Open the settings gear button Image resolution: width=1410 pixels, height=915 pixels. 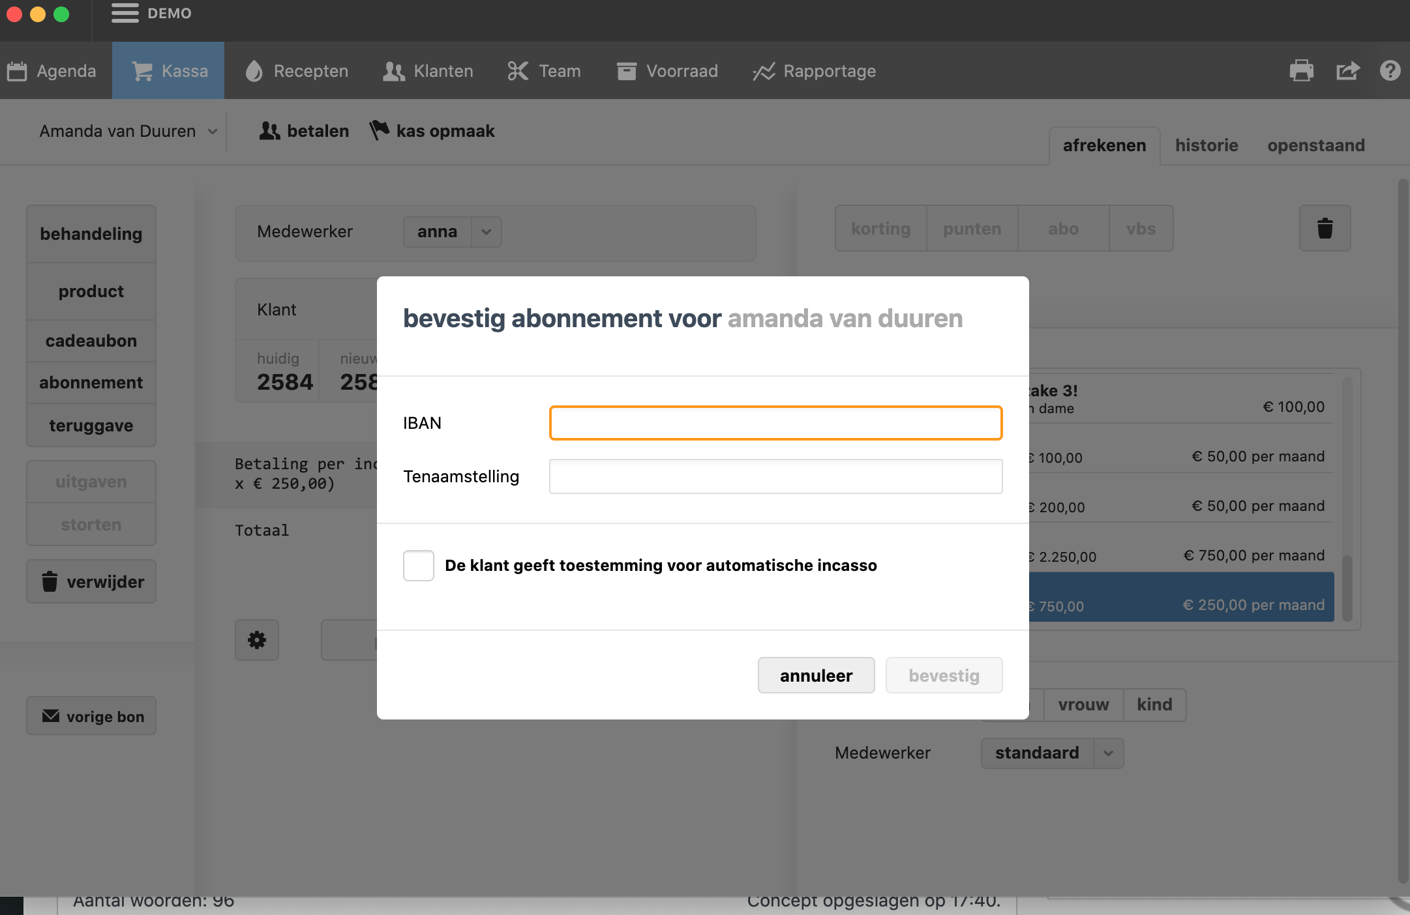coord(257,640)
